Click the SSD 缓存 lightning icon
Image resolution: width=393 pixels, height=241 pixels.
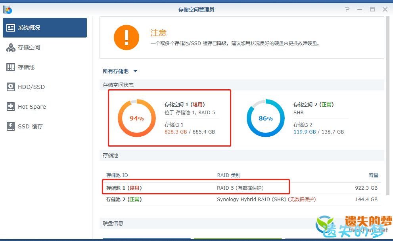11,126
